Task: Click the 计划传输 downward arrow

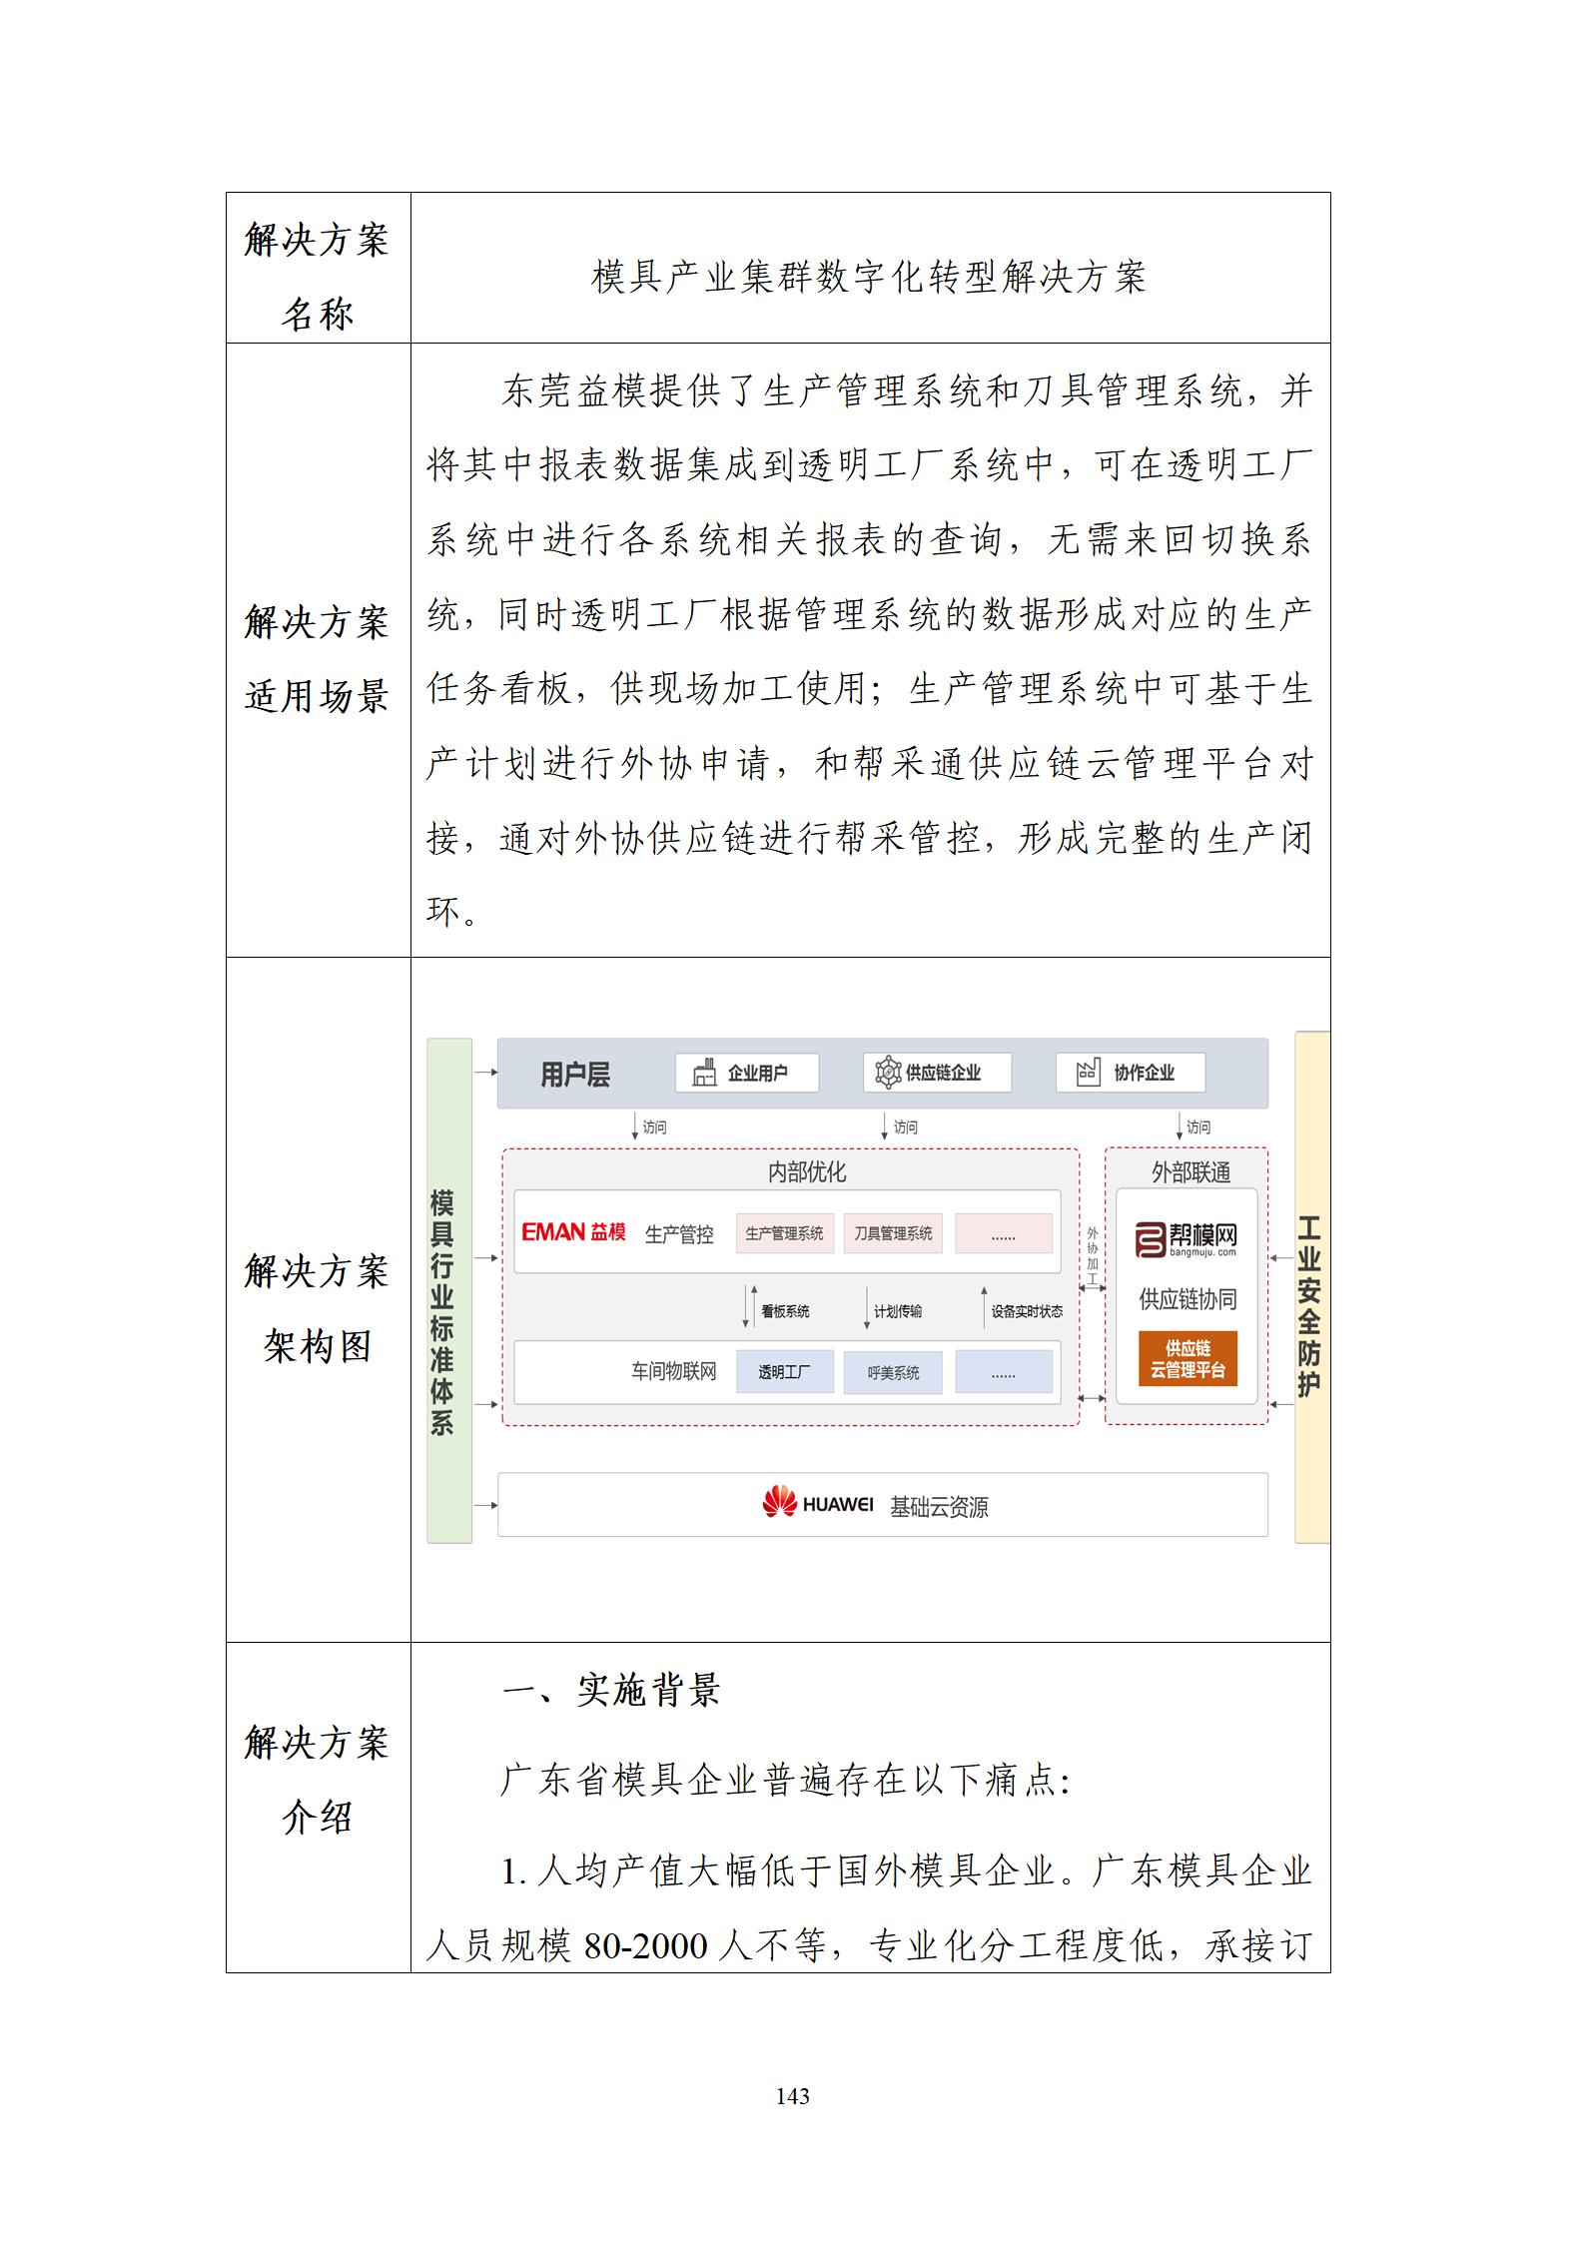Action: tap(866, 1309)
